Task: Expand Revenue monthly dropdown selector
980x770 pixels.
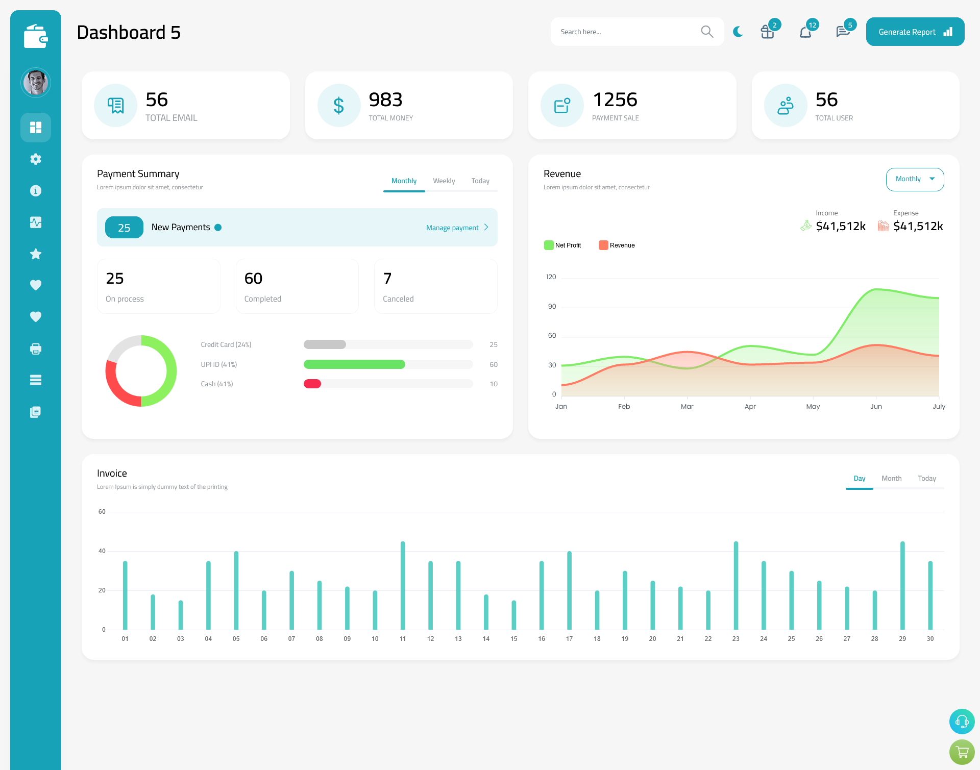Action: coord(914,179)
